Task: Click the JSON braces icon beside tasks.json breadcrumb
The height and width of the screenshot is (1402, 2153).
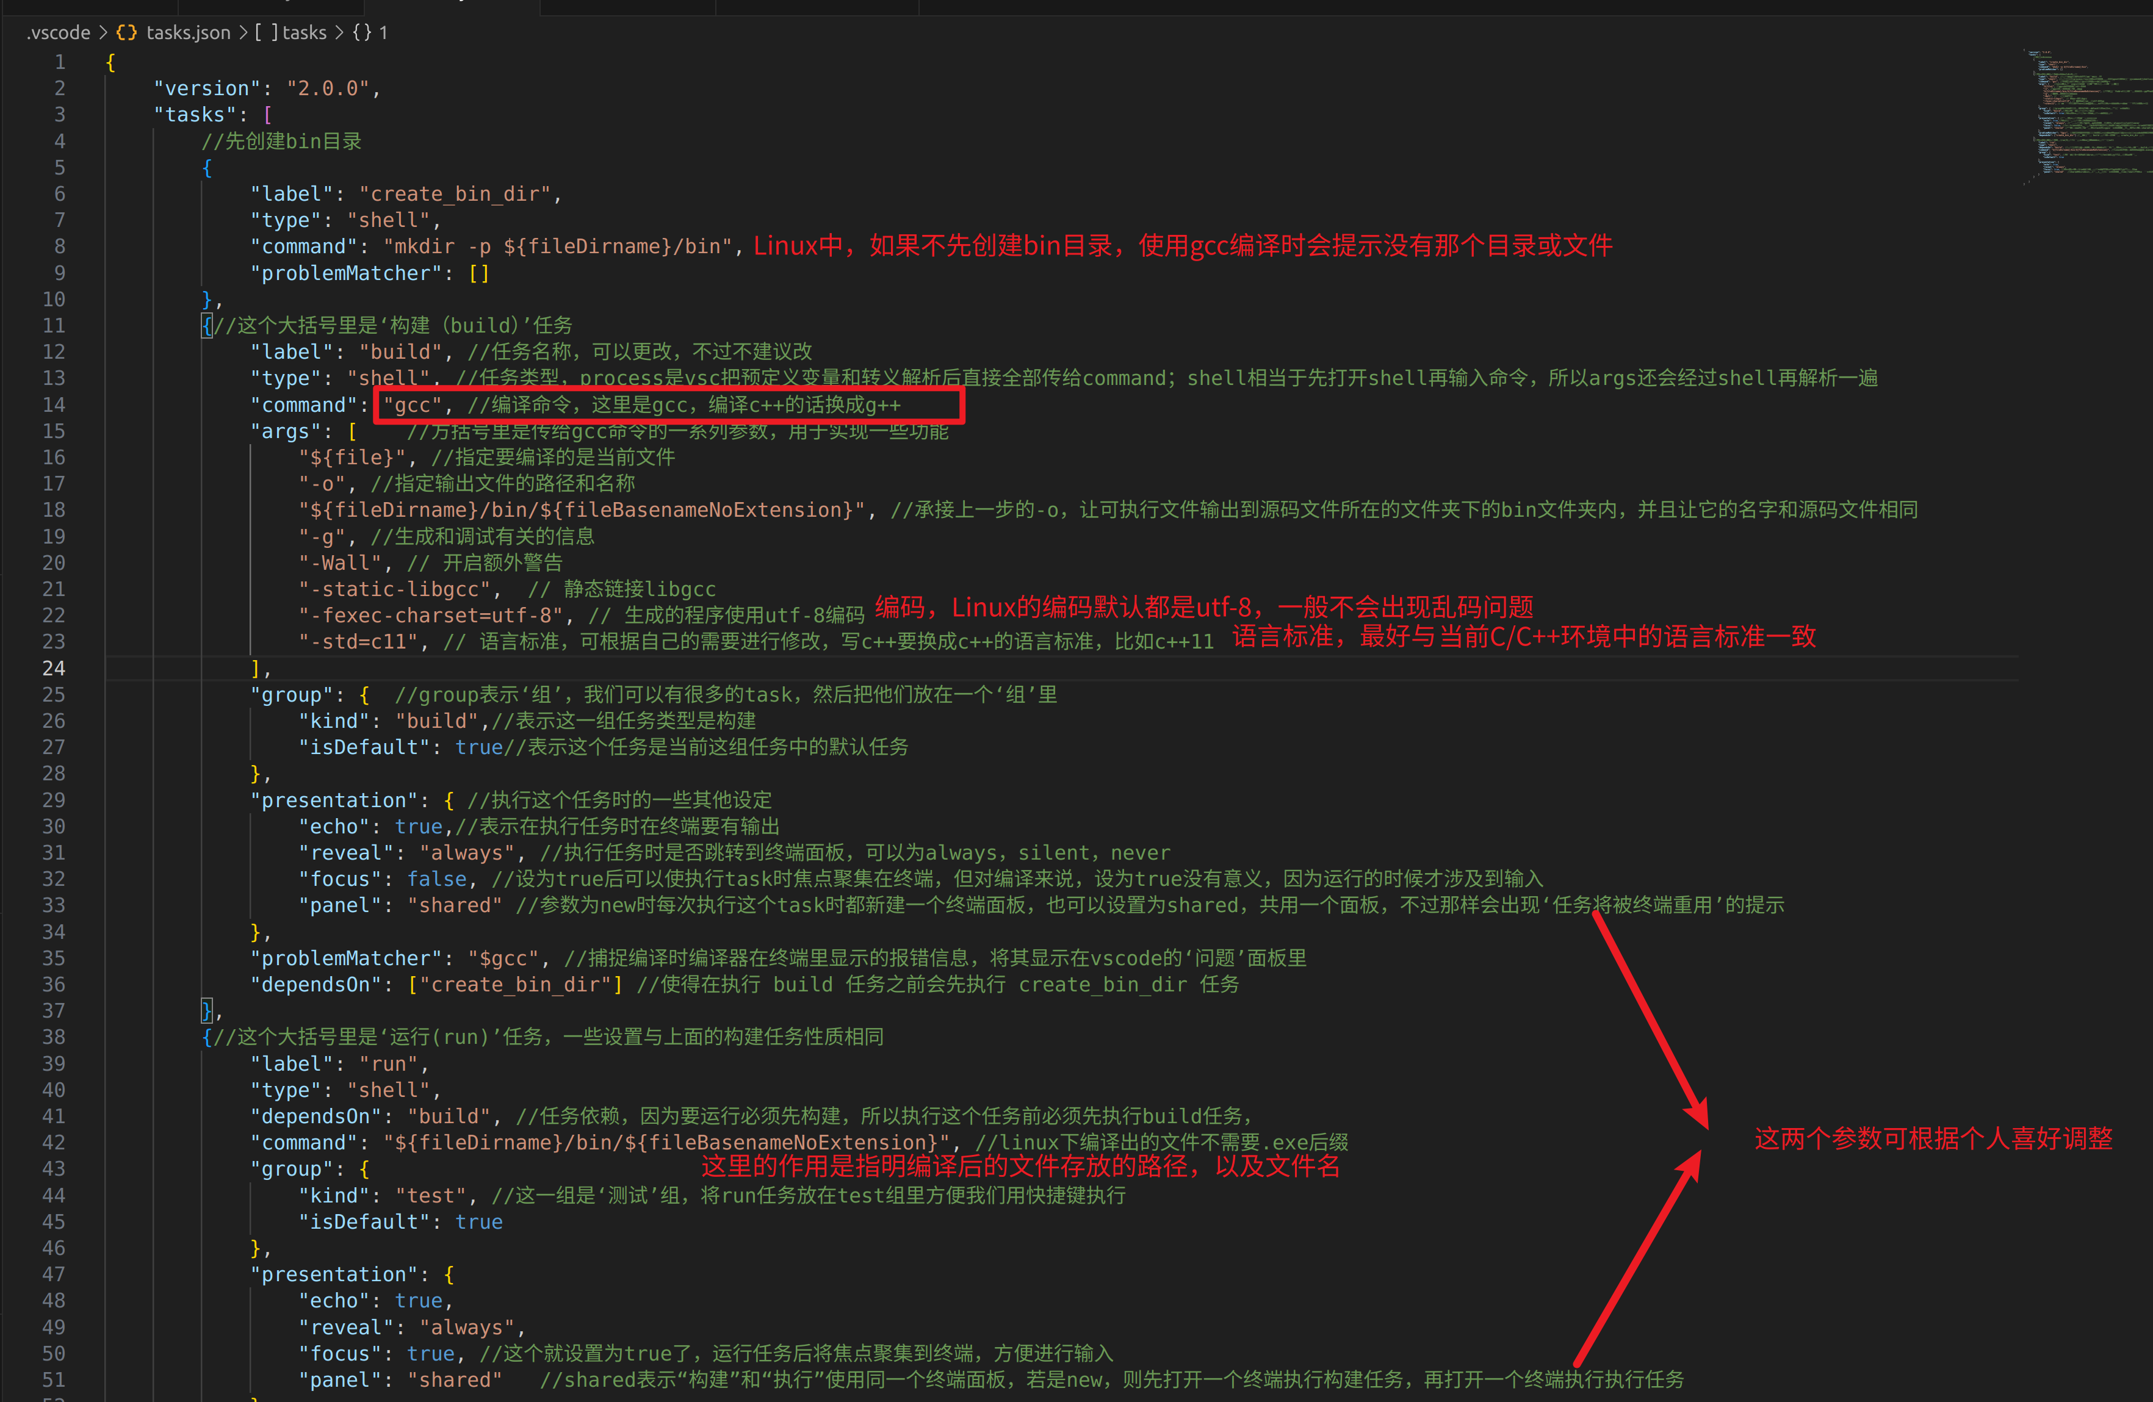Action: point(127,32)
